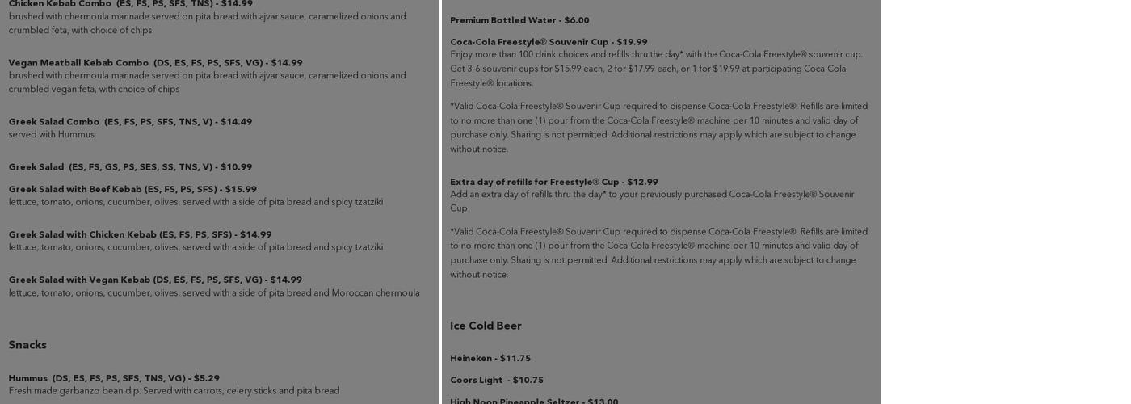1131x404 pixels.
Task: Click the Ice Cold Beer heading
Action: coord(486,326)
